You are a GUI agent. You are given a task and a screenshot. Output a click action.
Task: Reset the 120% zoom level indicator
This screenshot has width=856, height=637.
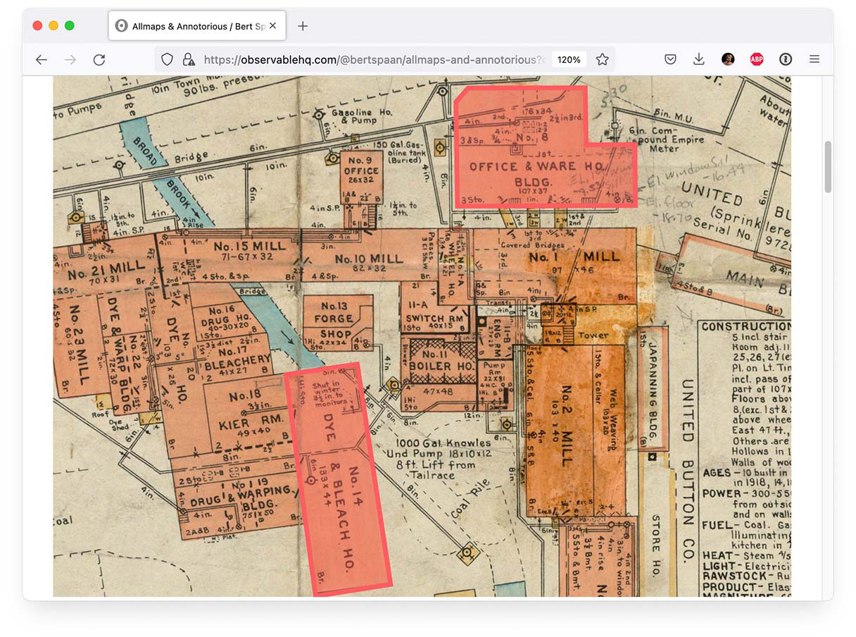tap(569, 60)
